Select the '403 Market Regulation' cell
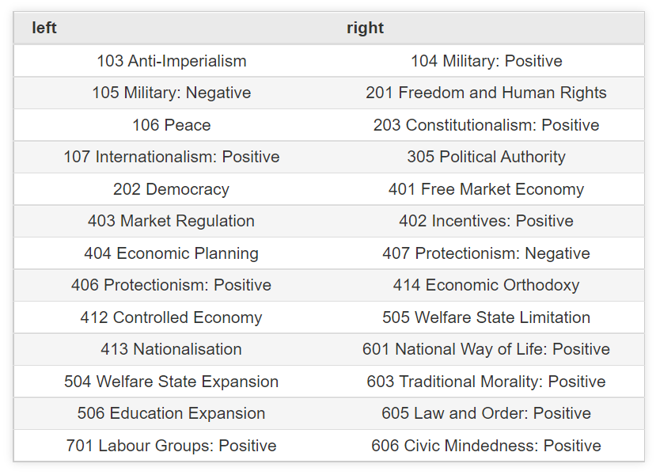The image size is (656, 475). click(172, 221)
